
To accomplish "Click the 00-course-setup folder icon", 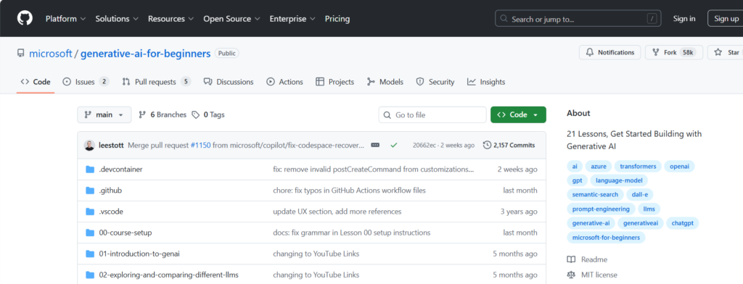I will coord(90,233).
